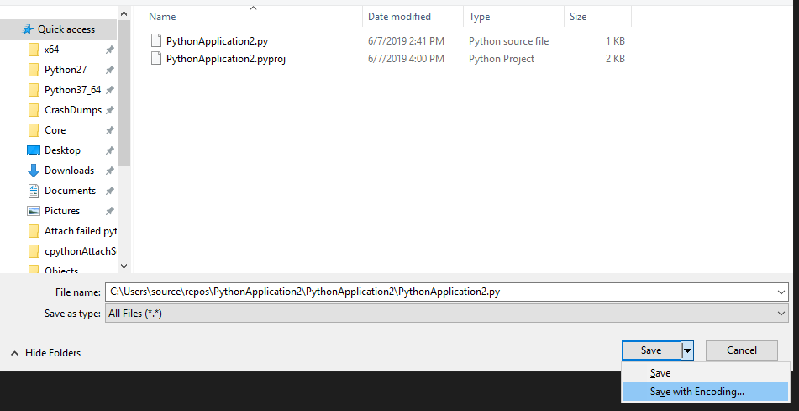Collapse folders with Hide Folders chevron
The width and height of the screenshot is (799, 411).
pyautogui.click(x=15, y=353)
